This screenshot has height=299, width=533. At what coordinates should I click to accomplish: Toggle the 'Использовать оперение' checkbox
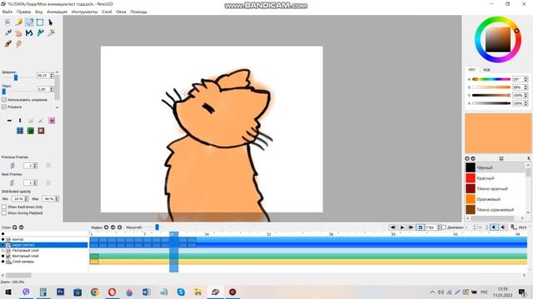click(x=4, y=100)
